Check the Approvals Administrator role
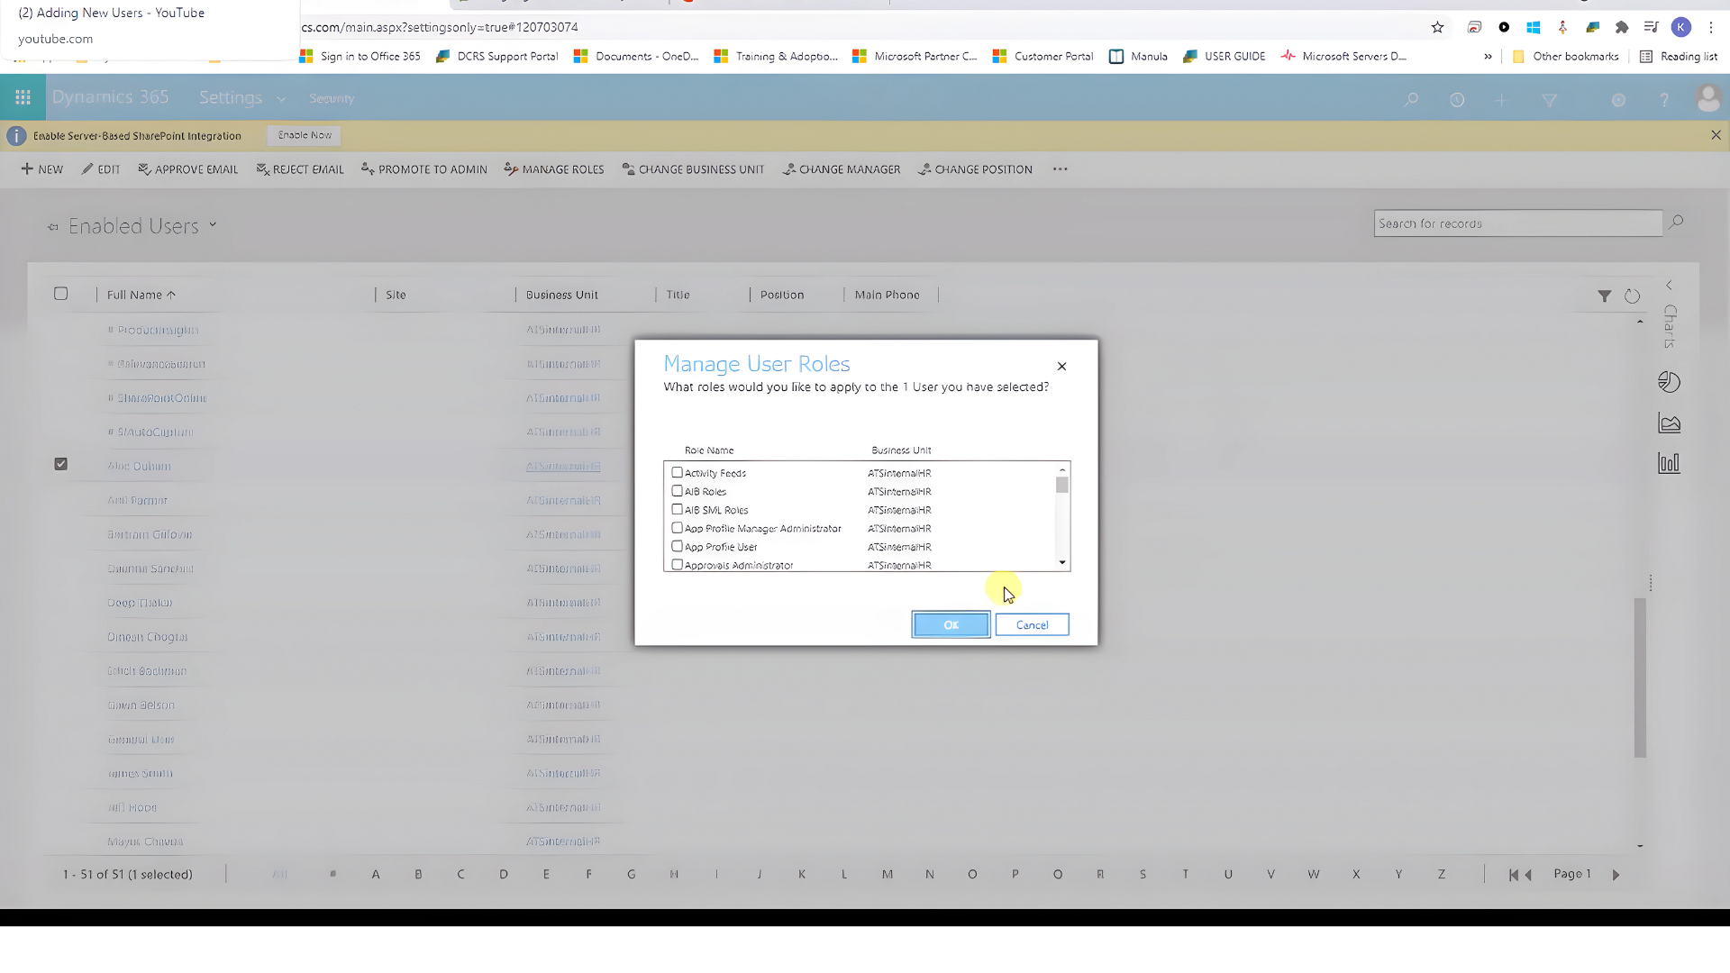Viewport: 1730px width, 973px height. tap(677, 565)
